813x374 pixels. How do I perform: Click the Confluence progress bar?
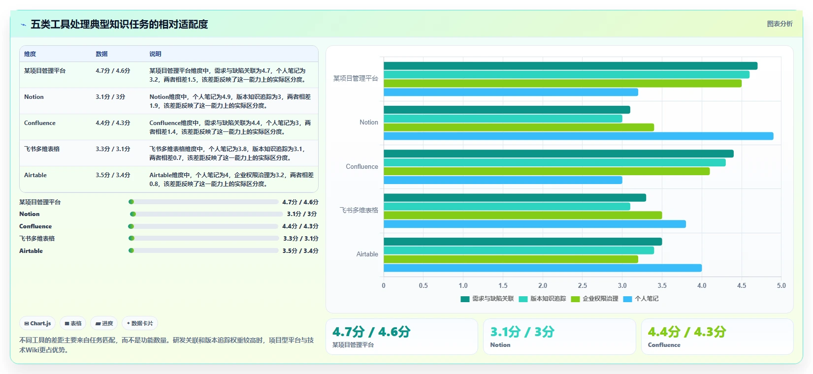203,226
